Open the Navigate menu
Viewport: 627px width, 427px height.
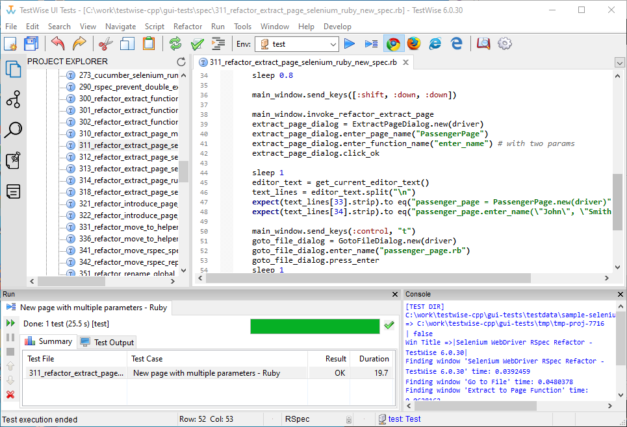point(120,27)
